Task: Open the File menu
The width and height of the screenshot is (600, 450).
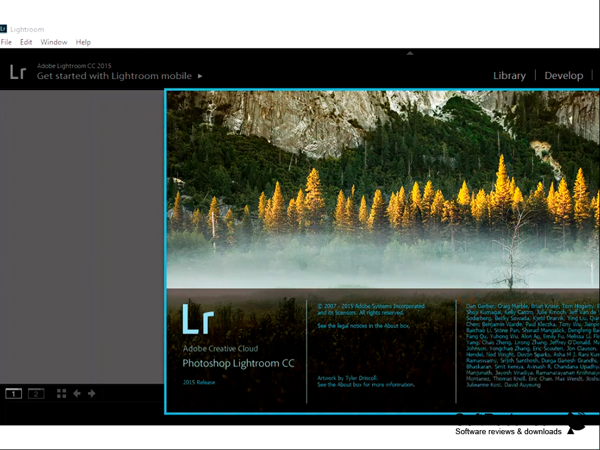Action: (6, 42)
